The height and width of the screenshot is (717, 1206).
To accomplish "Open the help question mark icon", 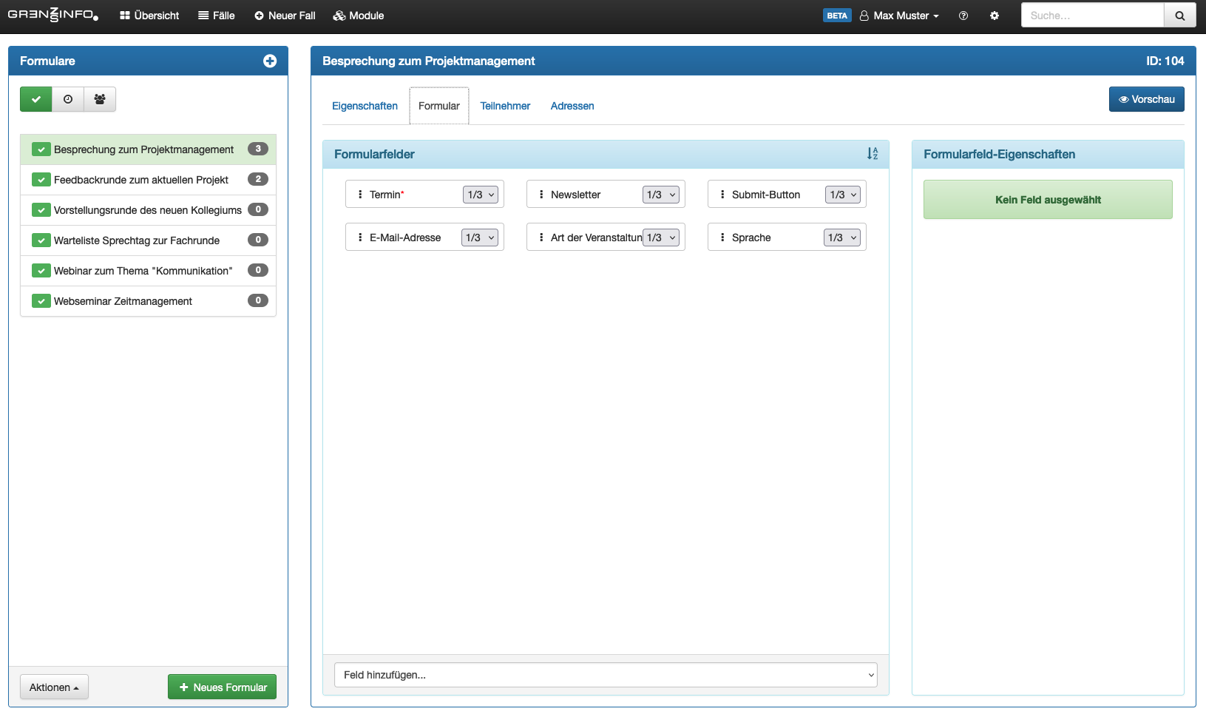I will click(963, 16).
